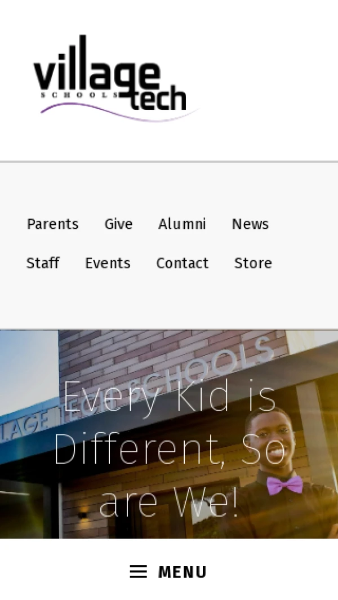
Task: Click the purple swoosh under the logo
Action: (x=118, y=112)
